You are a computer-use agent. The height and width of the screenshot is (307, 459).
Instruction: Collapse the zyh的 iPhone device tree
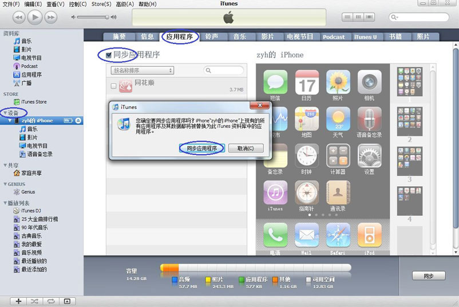coord(10,120)
